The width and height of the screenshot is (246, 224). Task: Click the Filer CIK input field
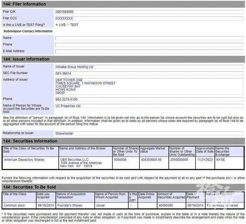click(x=149, y=12)
